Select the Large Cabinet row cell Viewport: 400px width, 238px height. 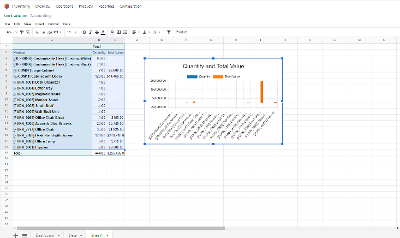pyautogui.click(x=52, y=70)
